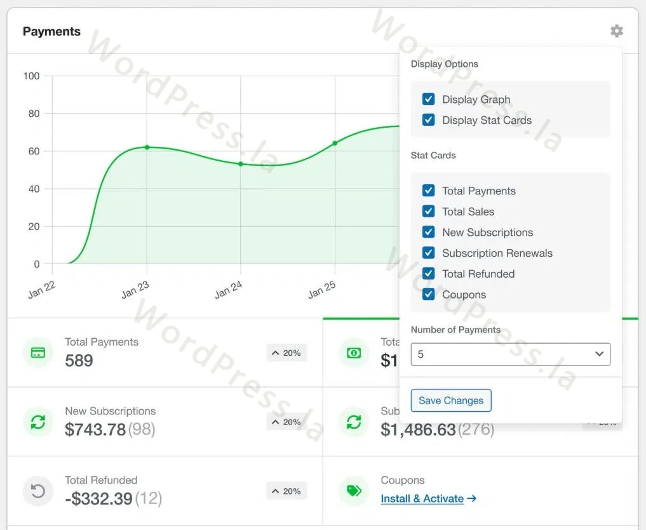
Task: Click the Subscription Renewals refresh icon
Action: (354, 422)
